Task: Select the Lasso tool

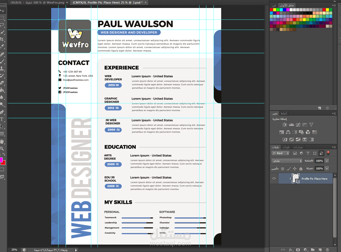Action: 2,25
